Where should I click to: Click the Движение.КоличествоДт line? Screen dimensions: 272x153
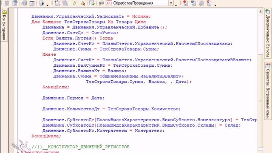(x=111, y=109)
